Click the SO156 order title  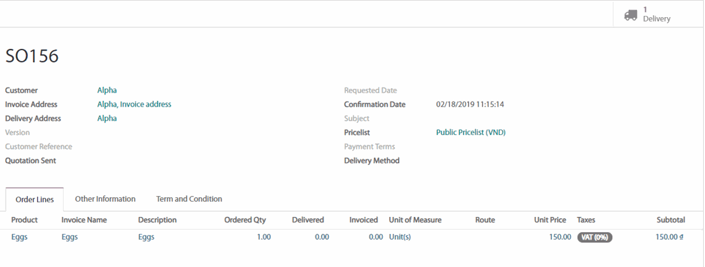coord(32,56)
